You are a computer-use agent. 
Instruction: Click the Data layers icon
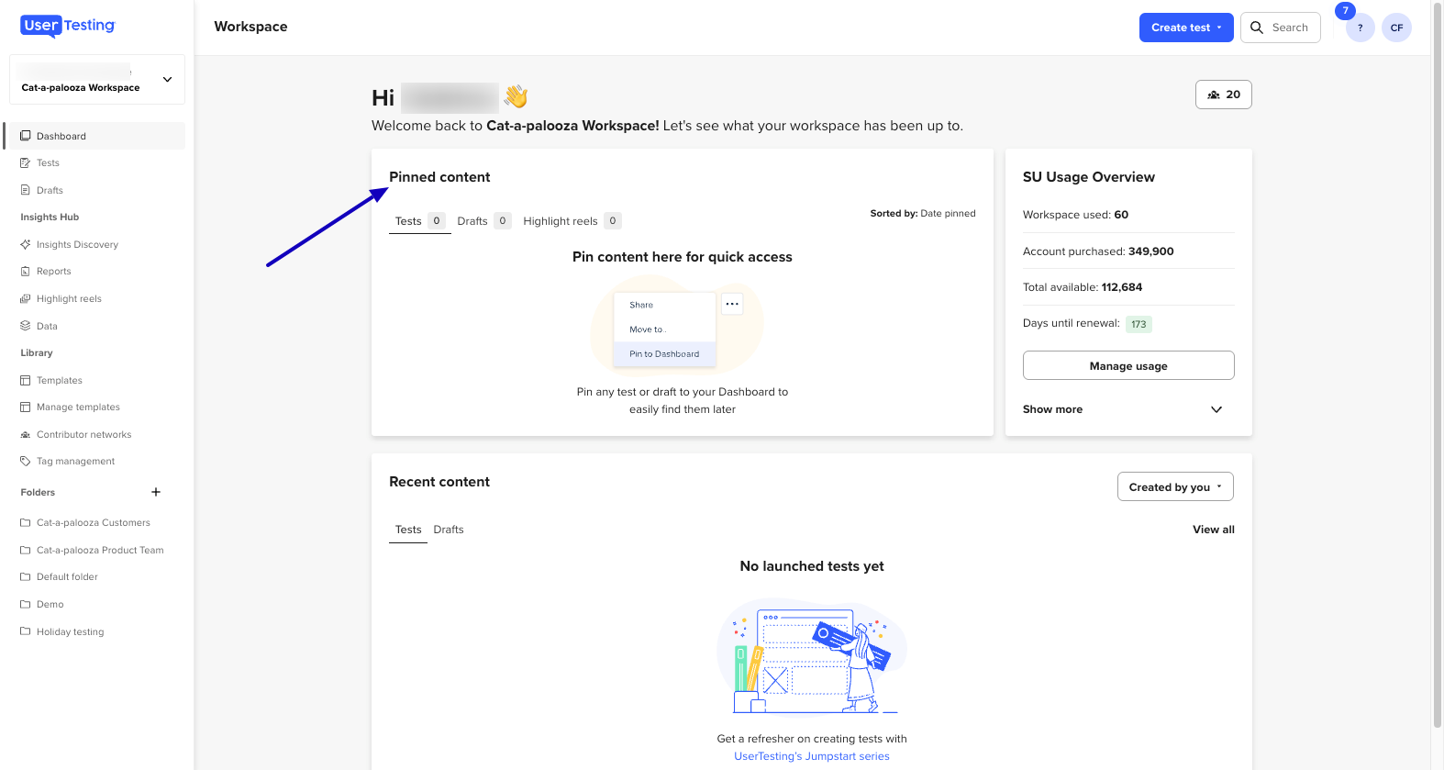pyautogui.click(x=26, y=326)
